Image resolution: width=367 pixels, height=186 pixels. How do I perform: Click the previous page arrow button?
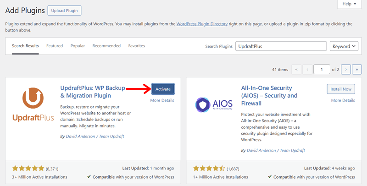pos(307,70)
